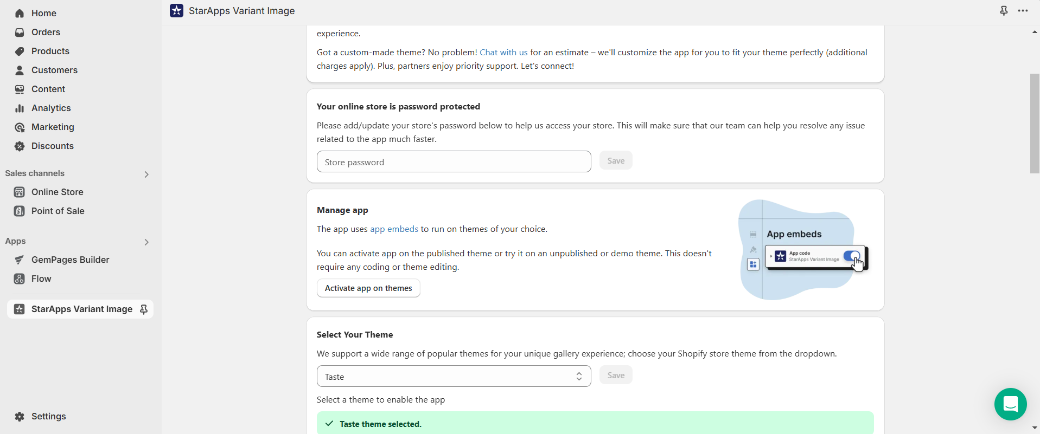Click the page vertical scrollbar thumb
The height and width of the screenshot is (434, 1040).
[x=1035, y=124]
